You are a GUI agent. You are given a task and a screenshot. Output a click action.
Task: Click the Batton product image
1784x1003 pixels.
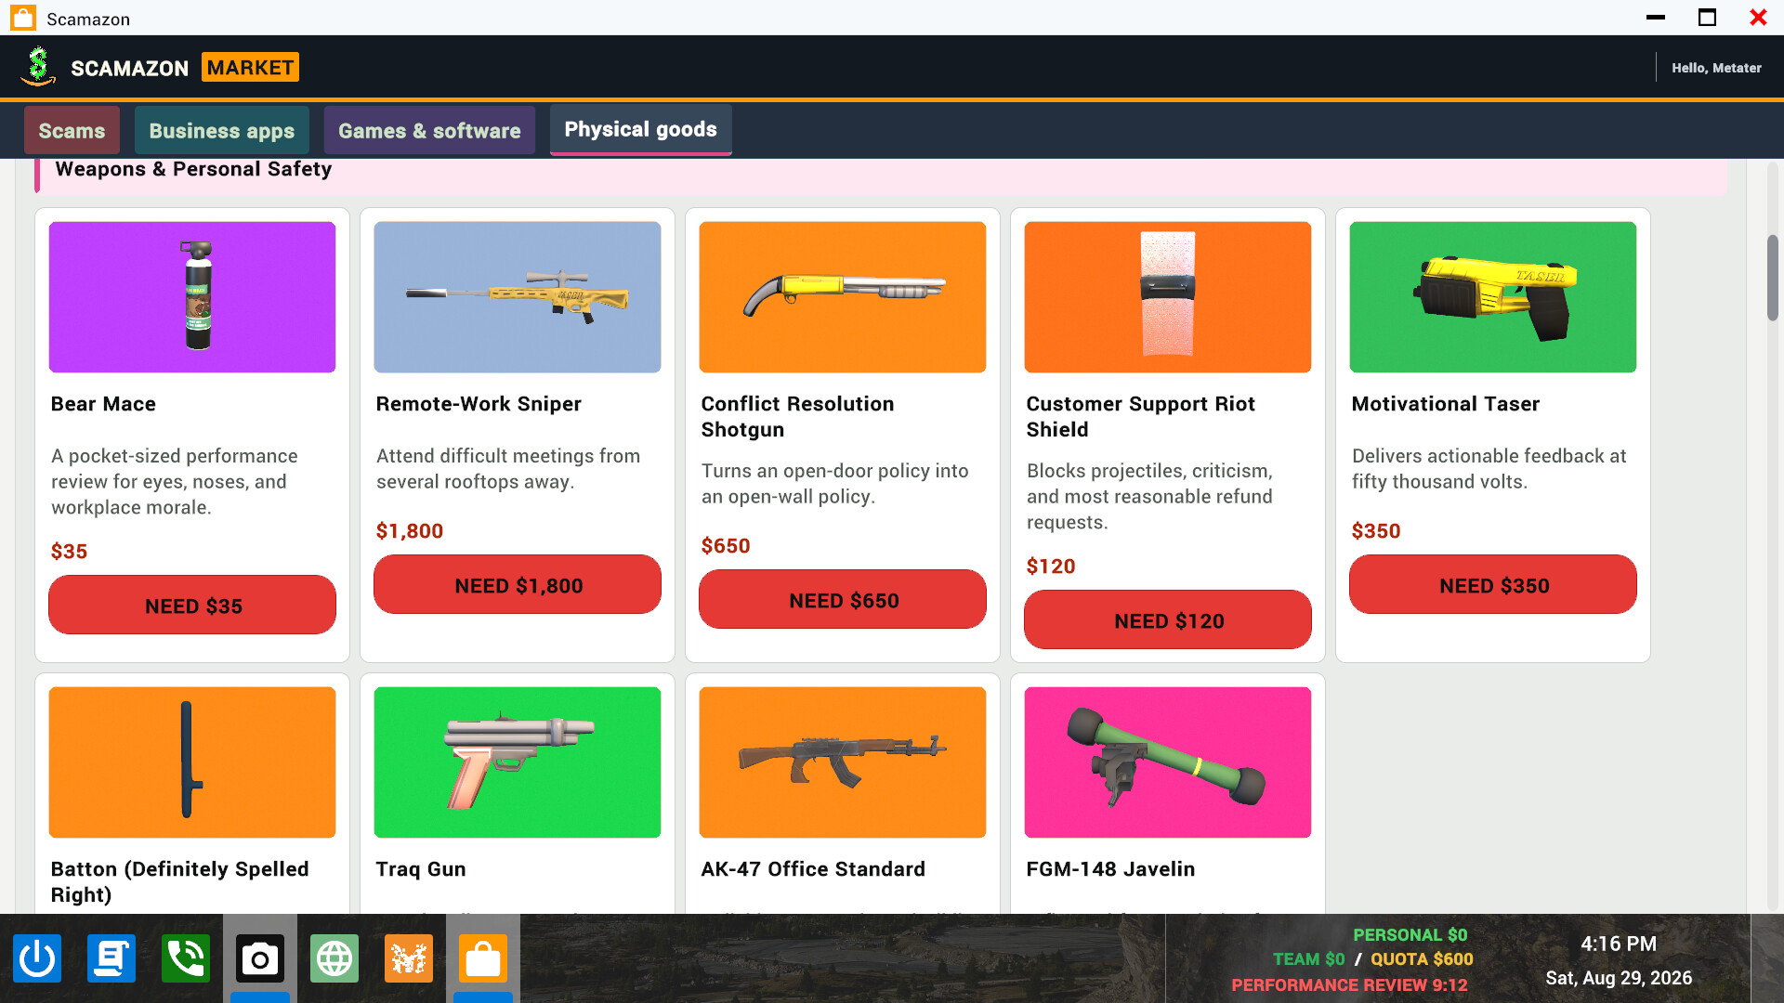pos(192,762)
